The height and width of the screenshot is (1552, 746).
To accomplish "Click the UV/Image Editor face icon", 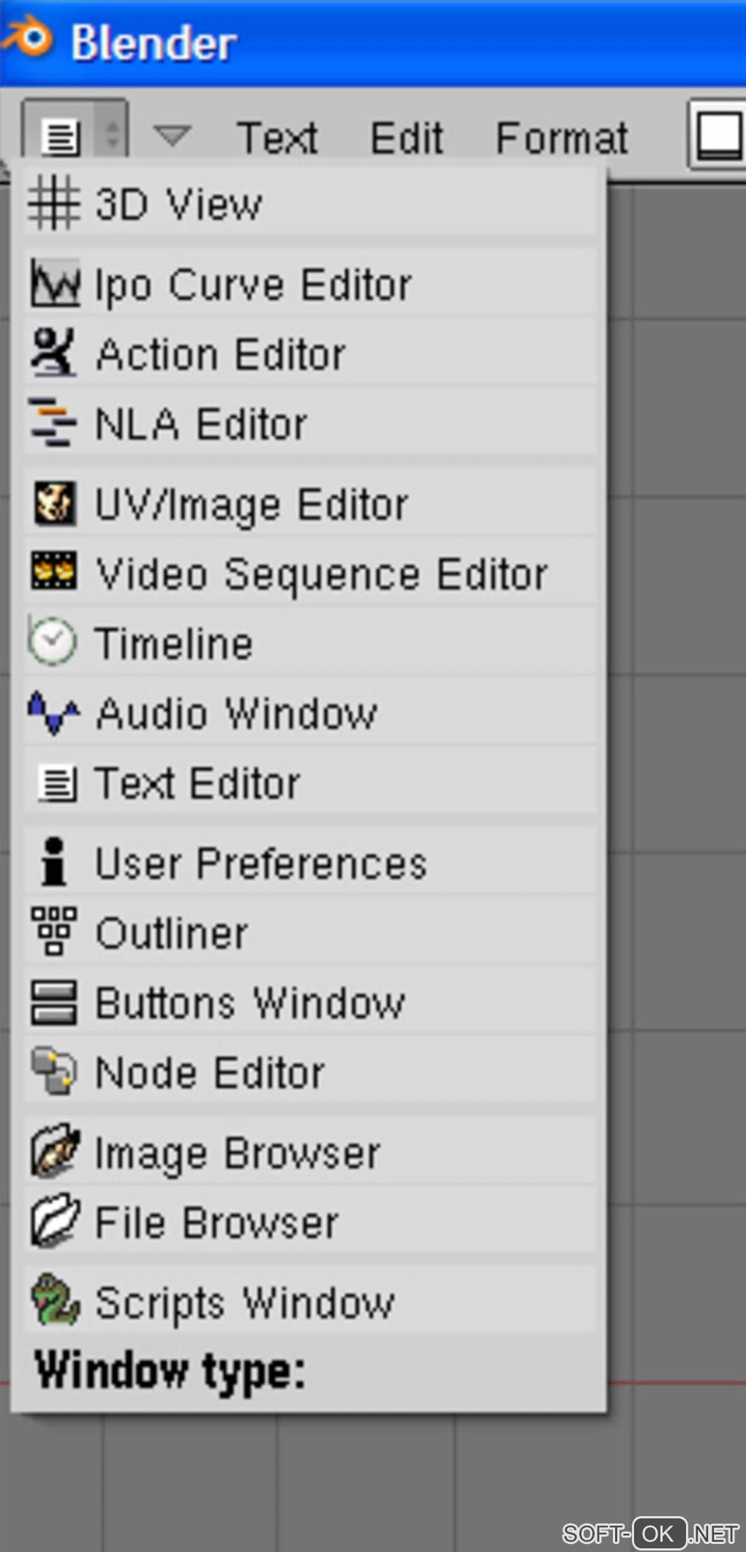I will click(54, 503).
